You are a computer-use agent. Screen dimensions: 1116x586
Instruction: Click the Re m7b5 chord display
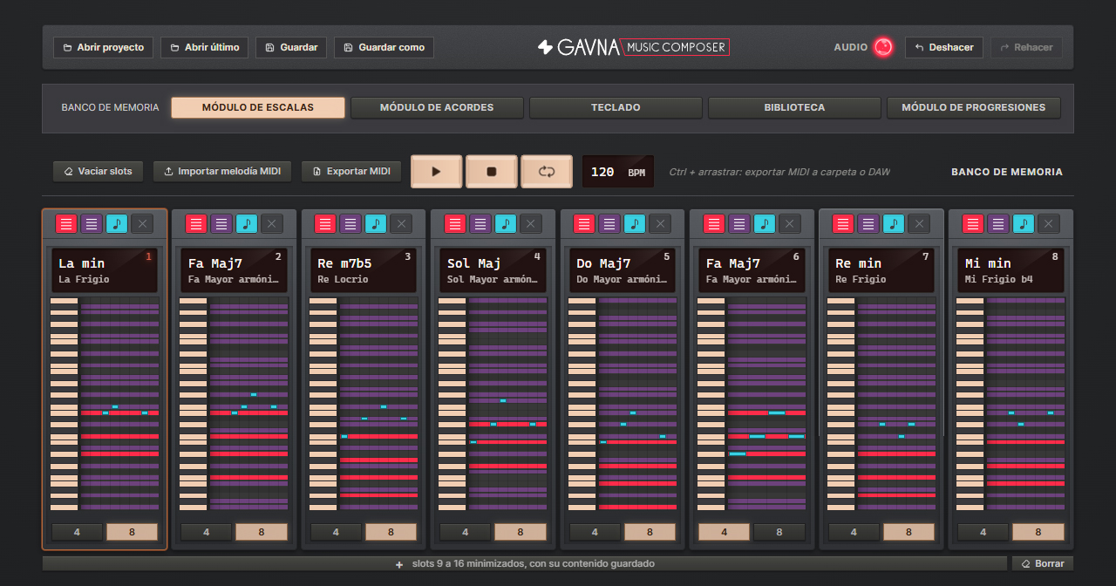364,270
